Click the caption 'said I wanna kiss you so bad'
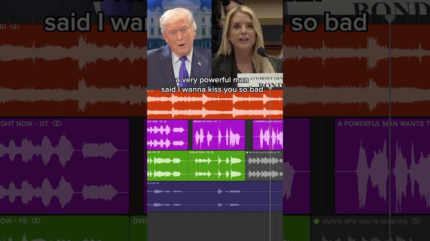Screen dimensions: 430x241 pos(212,89)
